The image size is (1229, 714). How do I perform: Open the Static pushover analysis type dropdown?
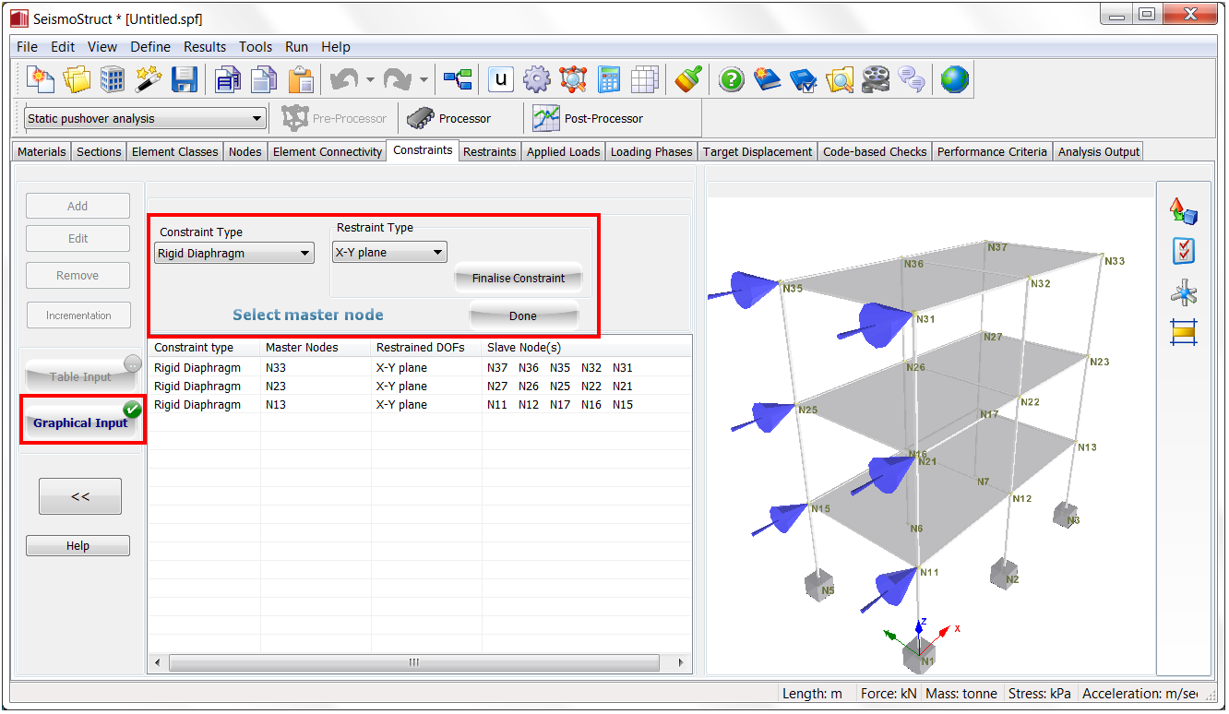click(x=145, y=118)
